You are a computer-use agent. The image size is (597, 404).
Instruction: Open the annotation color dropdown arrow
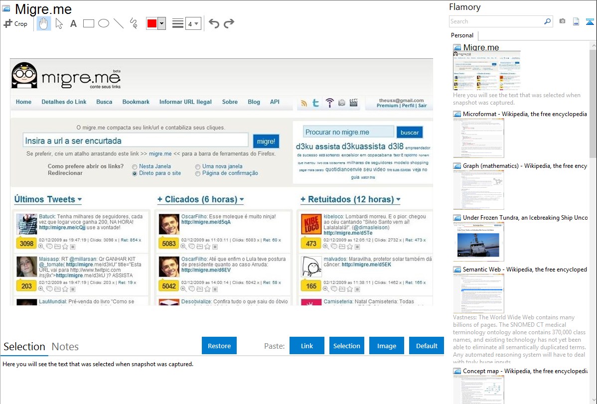(162, 23)
